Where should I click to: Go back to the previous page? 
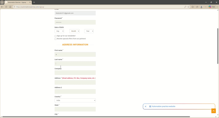[2, 7]
